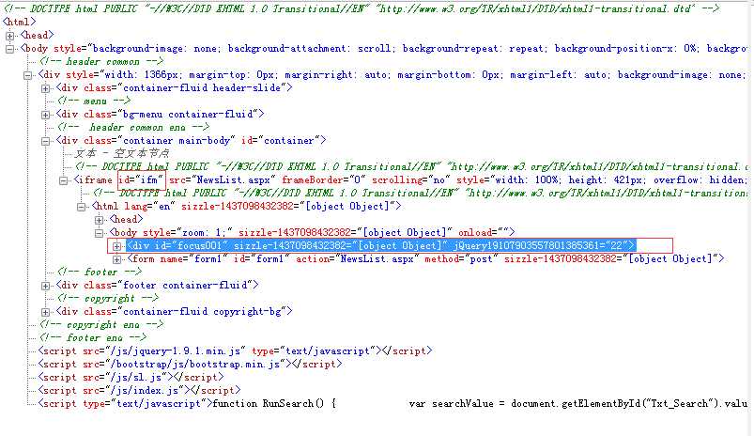The image size is (754, 436).
Task: Select the 'header common end' comment
Action: pos(133,127)
